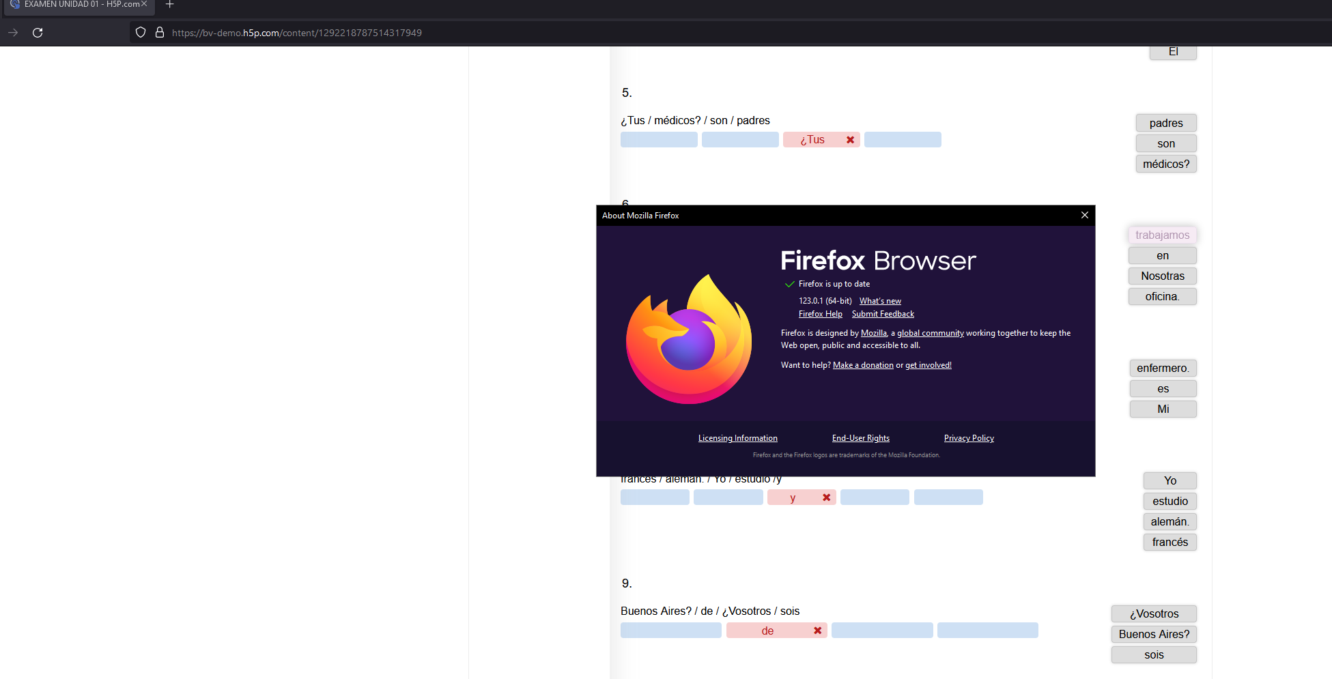The image size is (1332, 679).
Task: Select the 'Nosotras' word tile
Action: coord(1162,276)
